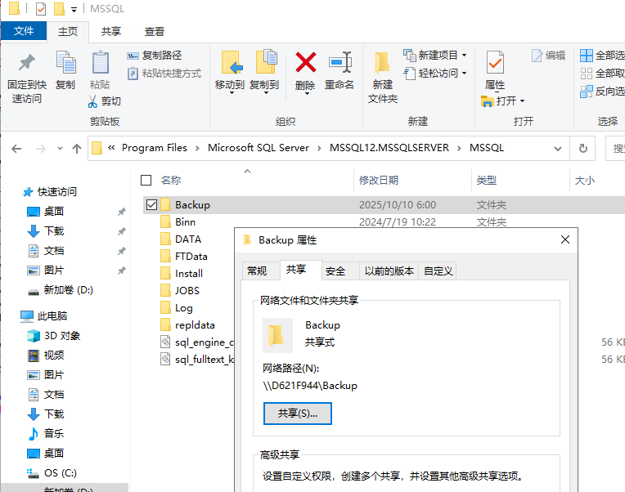The height and width of the screenshot is (492, 625).
Task: Sort by 修改日期 column header
Action: [379, 181]
